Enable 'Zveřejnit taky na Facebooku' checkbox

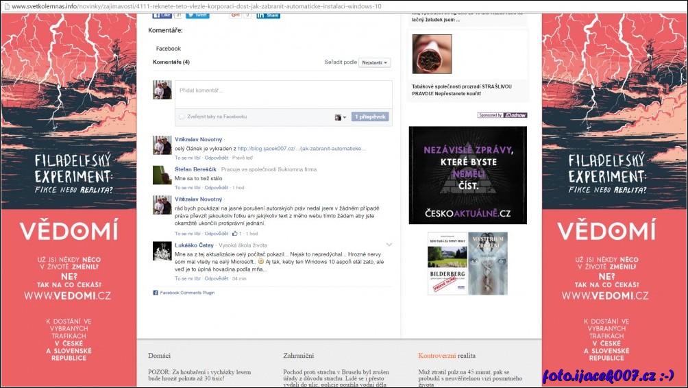pyautogui.click(x=182, y=117)
